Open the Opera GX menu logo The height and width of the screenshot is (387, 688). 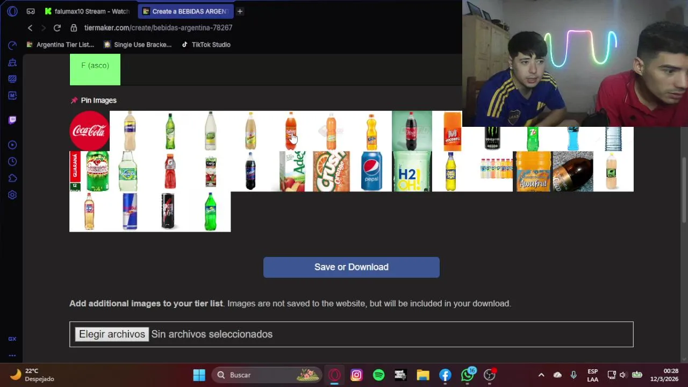pos(12,11)
